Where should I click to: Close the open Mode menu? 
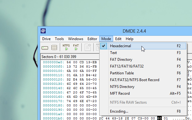tap(106, 39)
